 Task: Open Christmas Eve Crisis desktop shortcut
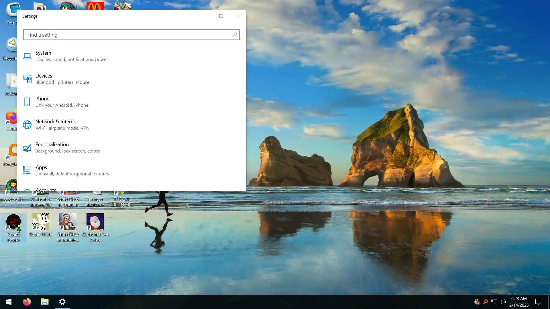click(95, 222)
